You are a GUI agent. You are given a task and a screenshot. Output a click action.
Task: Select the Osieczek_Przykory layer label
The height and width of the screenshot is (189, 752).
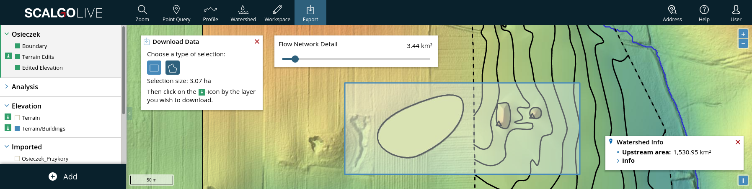pyautogui.click(x=45, y=159)
